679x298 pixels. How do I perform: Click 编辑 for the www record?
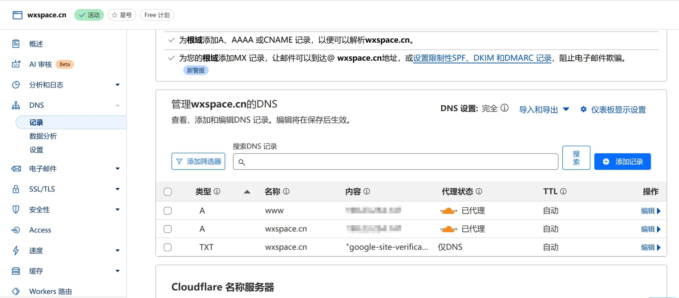pos(650,211)
